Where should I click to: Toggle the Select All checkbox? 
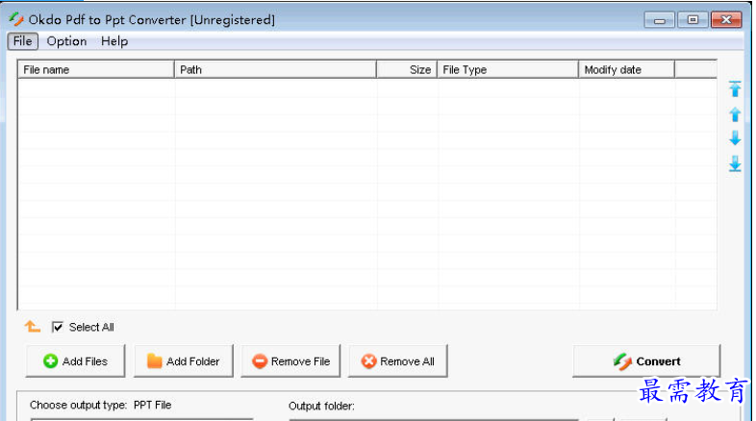click(x=58, y=327)
